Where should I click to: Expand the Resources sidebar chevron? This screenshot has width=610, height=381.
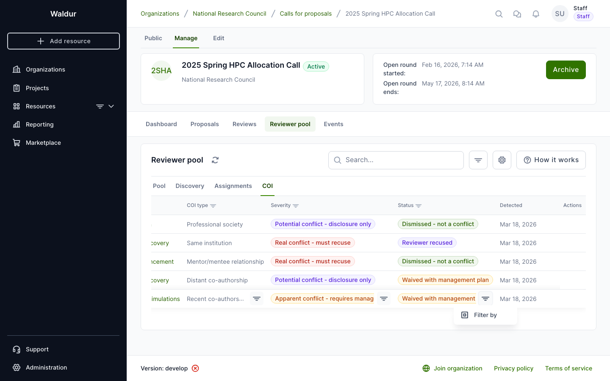pyautogui.click(x=111, y=106)
